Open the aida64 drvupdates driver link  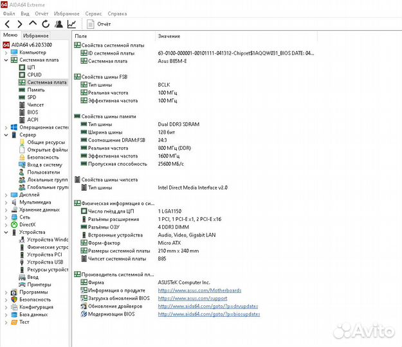point(208,307)
